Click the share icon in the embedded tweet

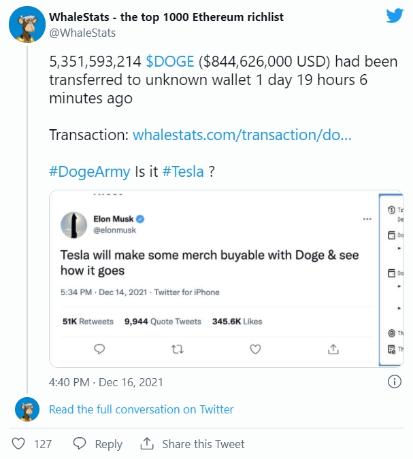pos(333,349)
